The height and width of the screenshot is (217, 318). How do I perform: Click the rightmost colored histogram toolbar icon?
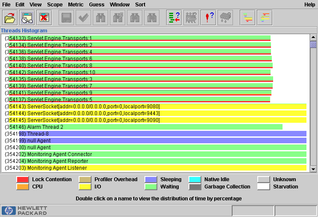tap(265, 18)
